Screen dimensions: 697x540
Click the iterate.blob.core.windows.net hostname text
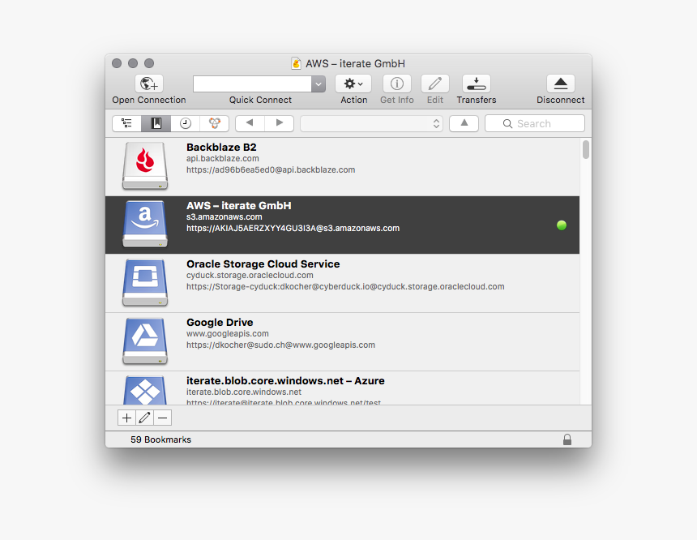coord(244,392)
